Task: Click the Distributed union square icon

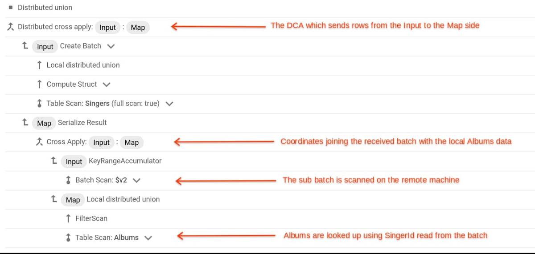Action: (x=11, y=8)
